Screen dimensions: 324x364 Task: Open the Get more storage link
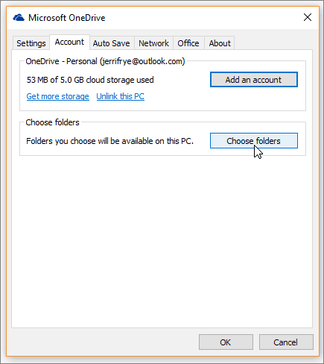pyautogui.click(x=58, y=96)
